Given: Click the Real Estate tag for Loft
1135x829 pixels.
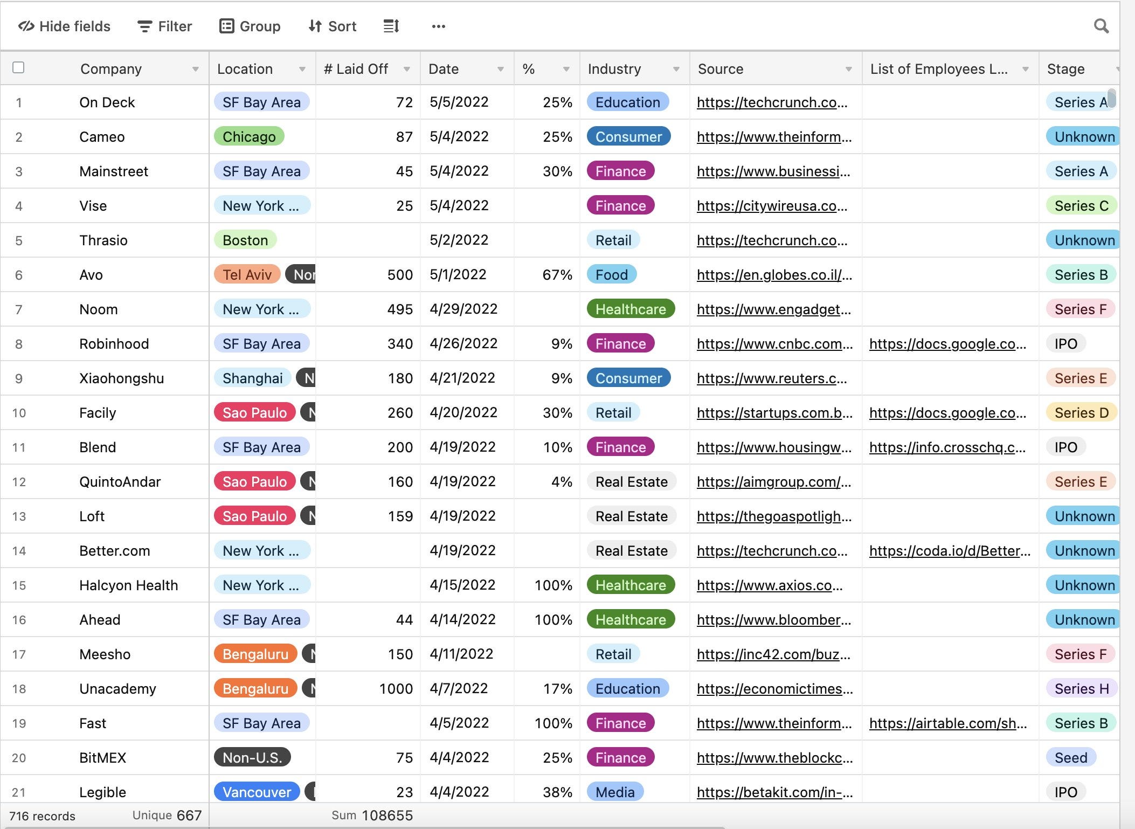Looking at the screenshot, I should pyautogui.click(x=632, y=516).
